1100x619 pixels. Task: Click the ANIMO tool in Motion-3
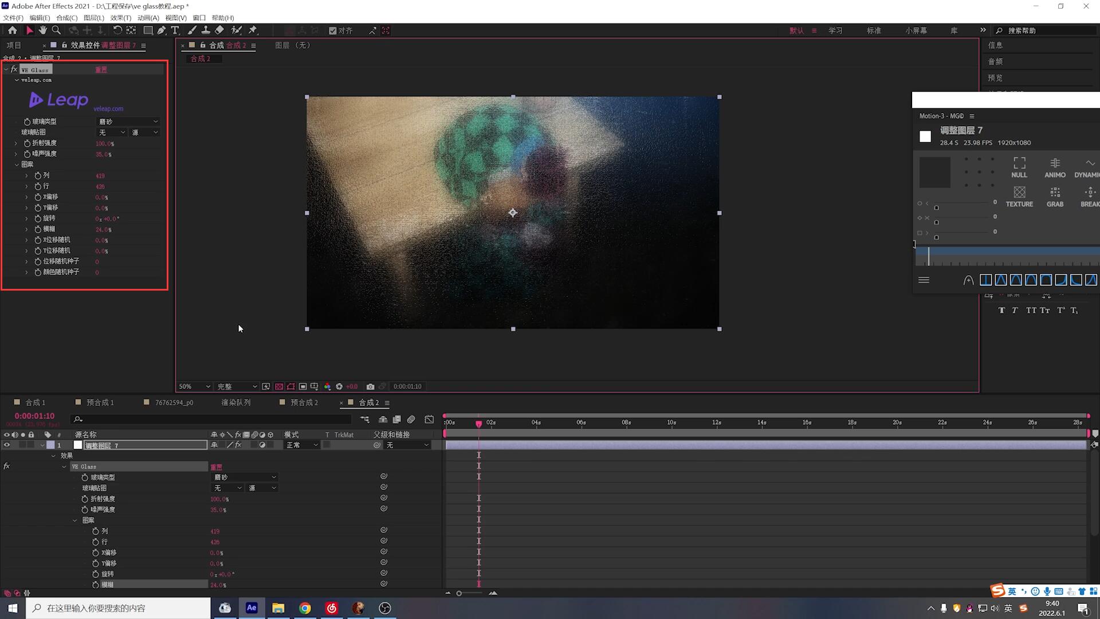tap(1055, 167)
